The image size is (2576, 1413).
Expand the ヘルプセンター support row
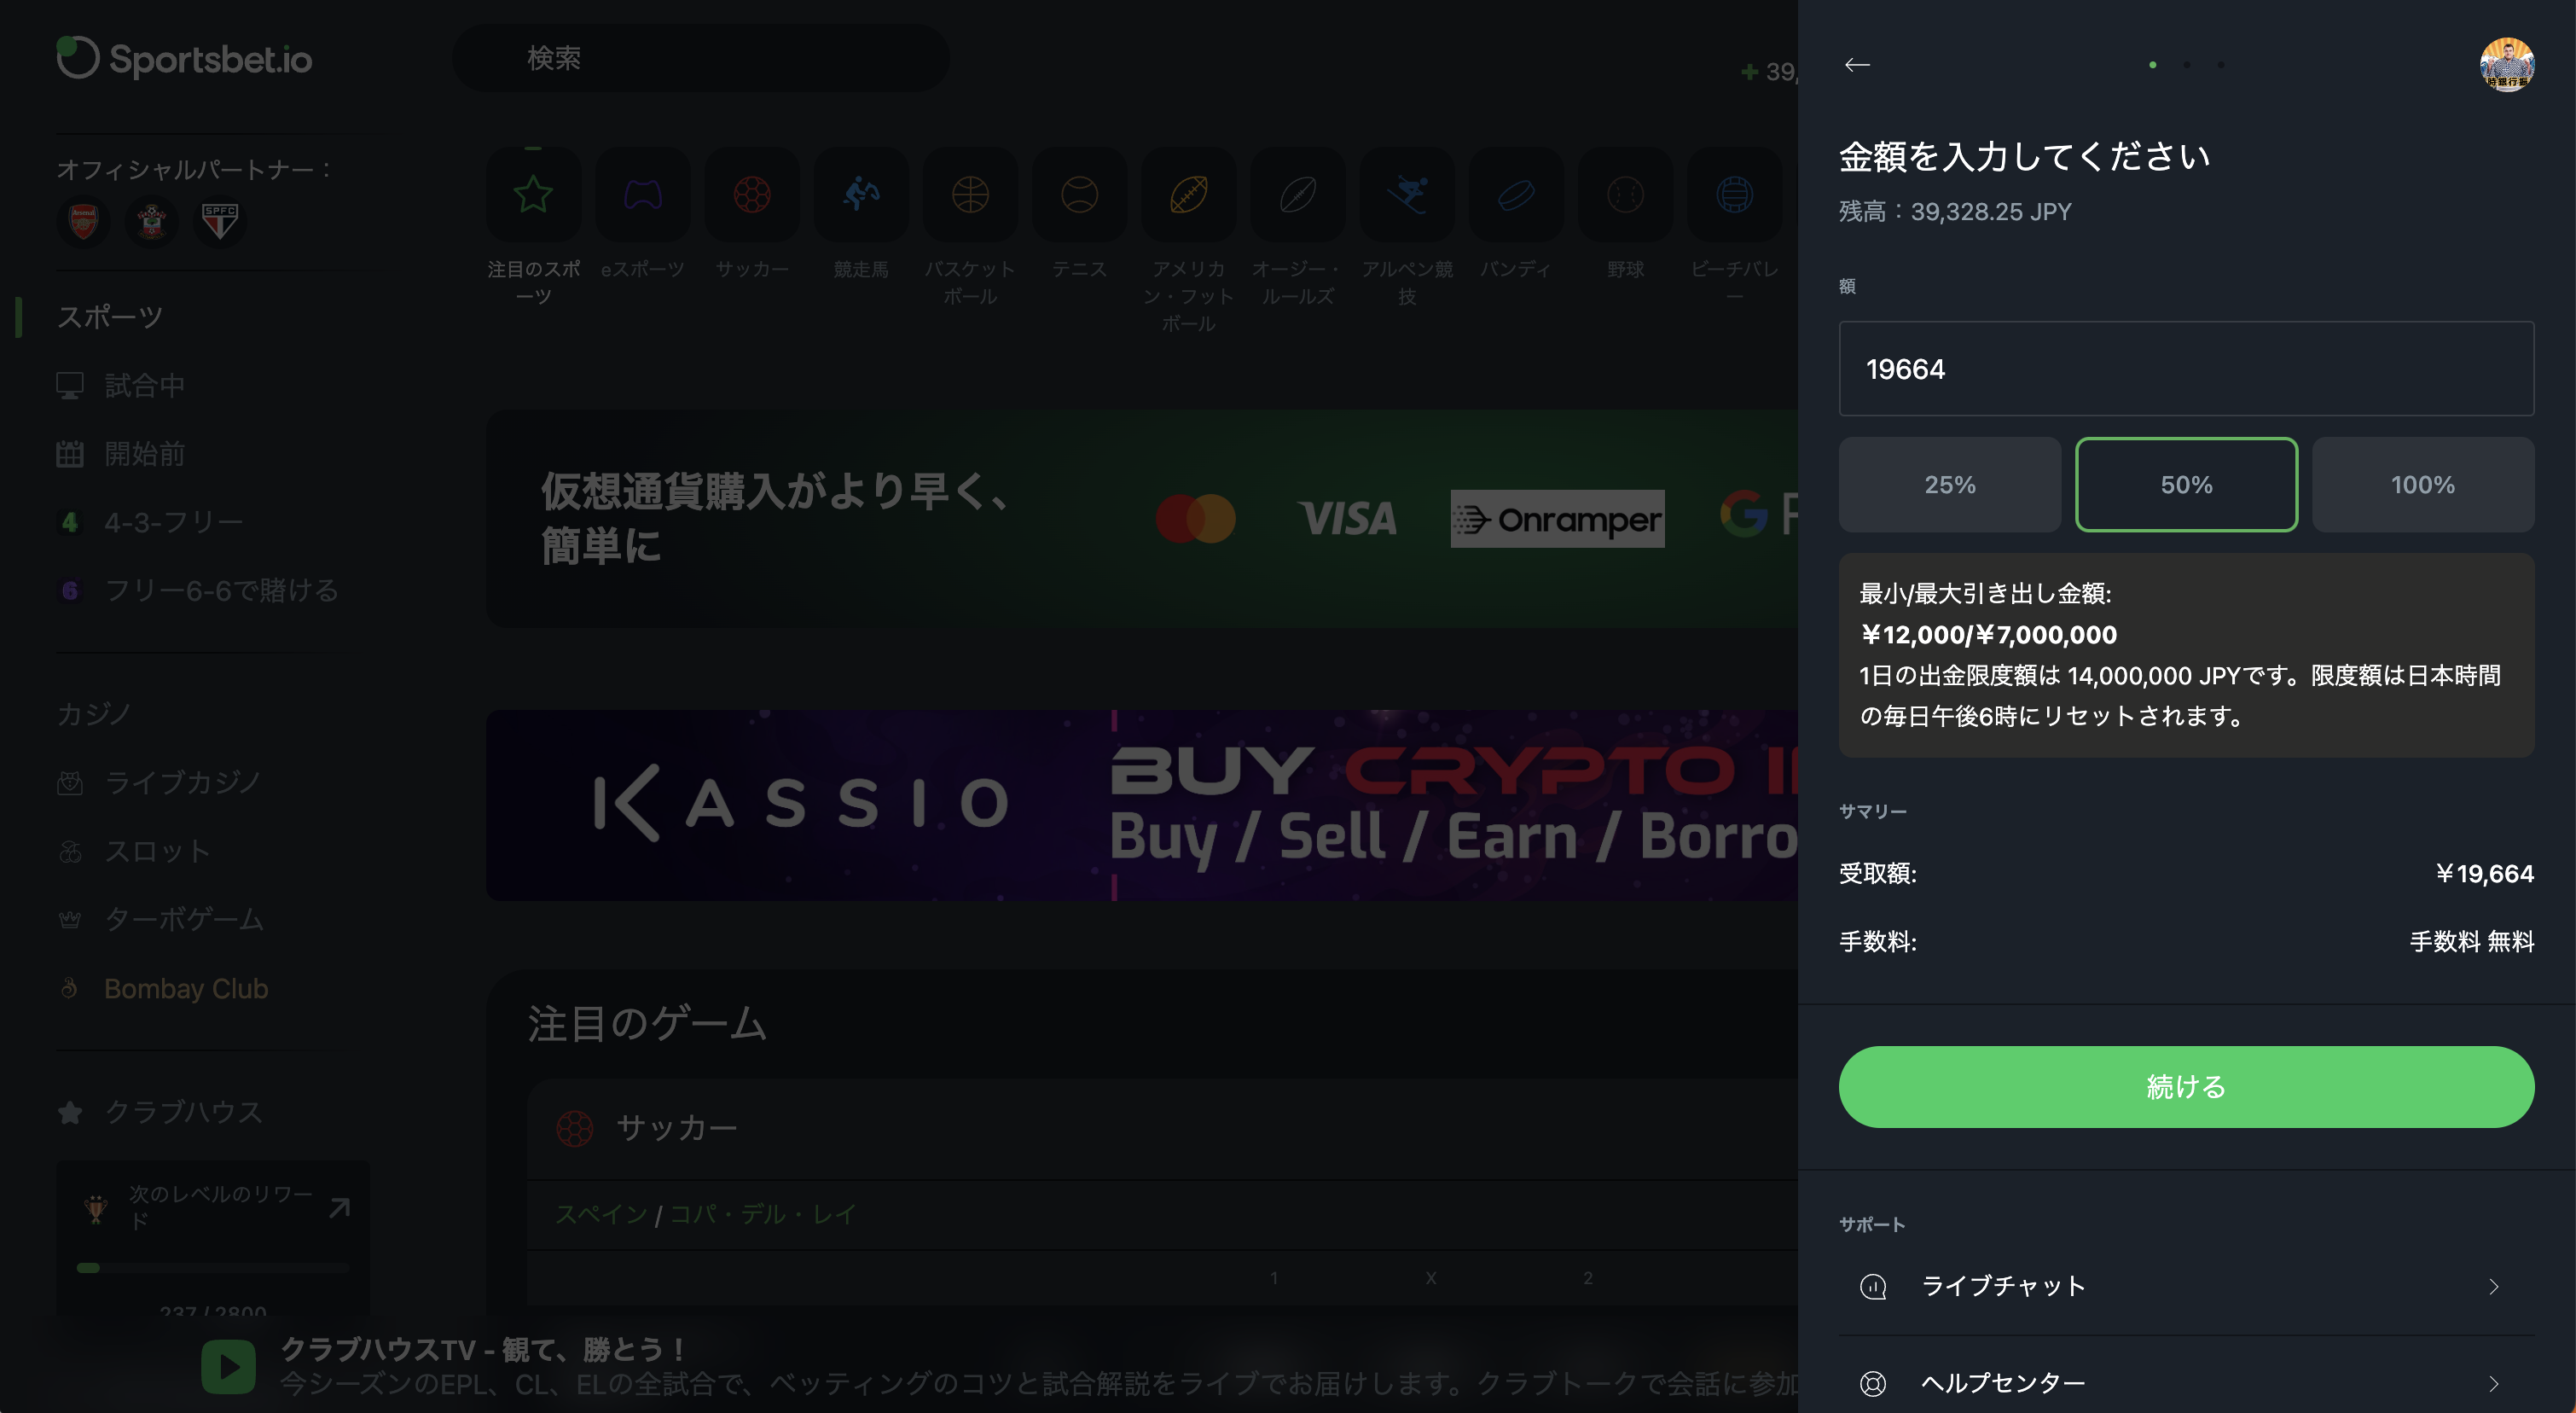point(2186,1383)
